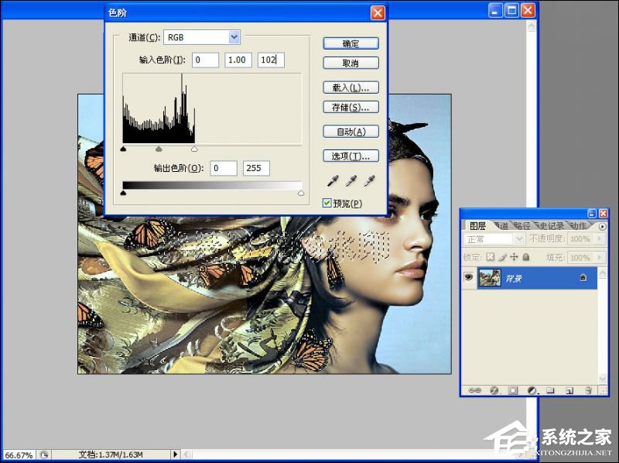
Task: Select the black point eyedropper in Levels
Action: pyautogui.click(x=333, y=181)
